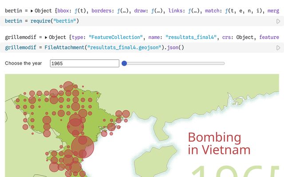This screenshot has width=284, height=177.
Task: Run the bertin require cell
Action: pyautogui.click(x=278, y=21)
